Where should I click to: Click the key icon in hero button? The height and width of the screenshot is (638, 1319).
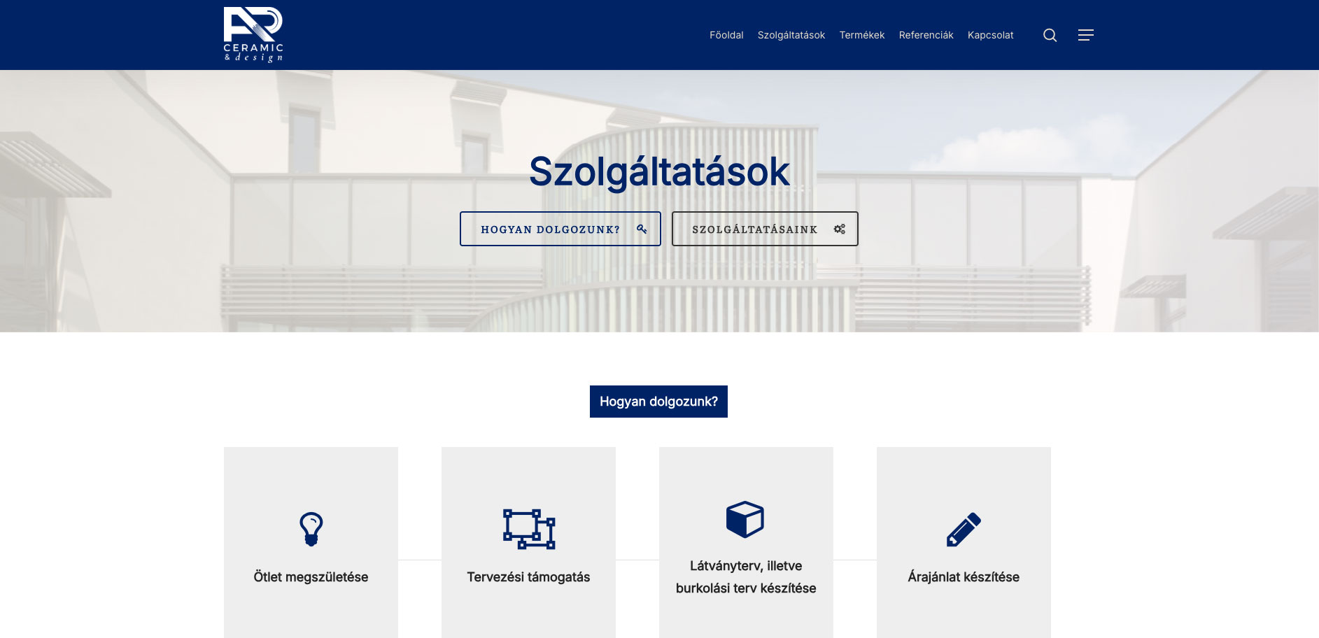point(642,229)
